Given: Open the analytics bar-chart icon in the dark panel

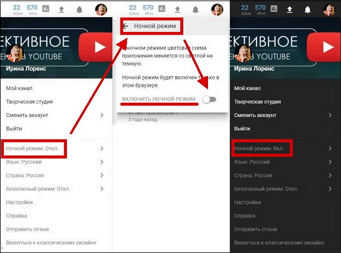Looking at the screenshot, I should [x=274, y=9].
